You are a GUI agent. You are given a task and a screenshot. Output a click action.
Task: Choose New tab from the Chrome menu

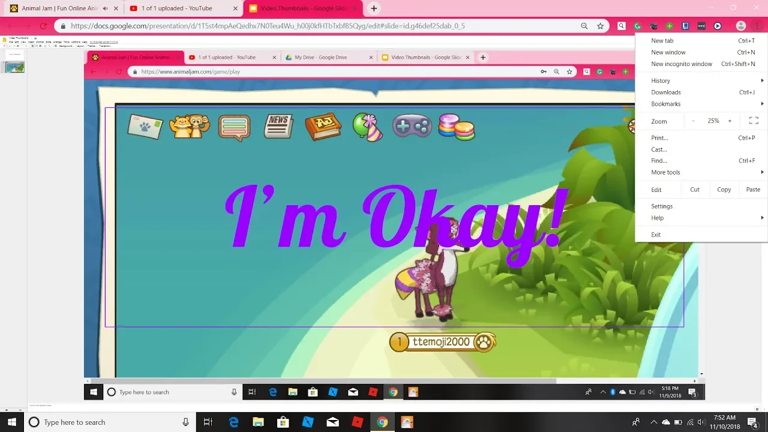tap(701, 41)
